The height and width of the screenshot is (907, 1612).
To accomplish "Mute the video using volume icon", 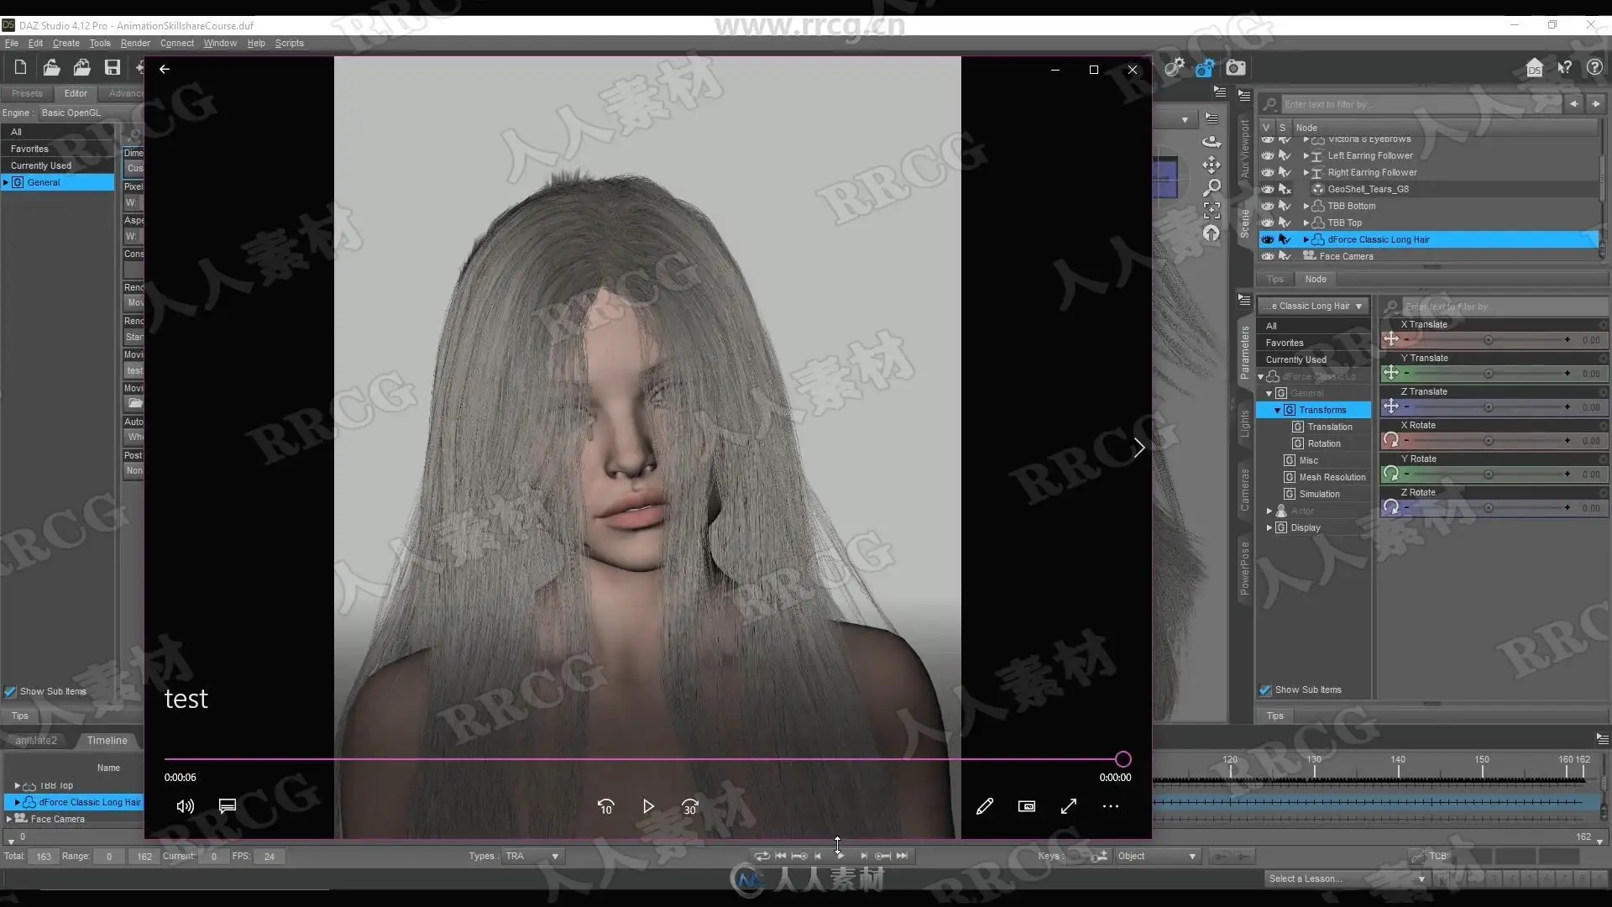I will tap(185, 806).
